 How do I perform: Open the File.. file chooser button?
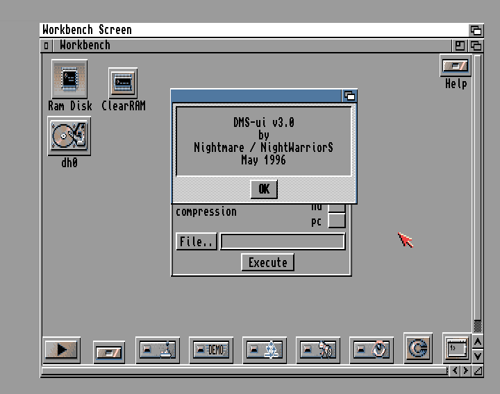click(x=197, y=241)
